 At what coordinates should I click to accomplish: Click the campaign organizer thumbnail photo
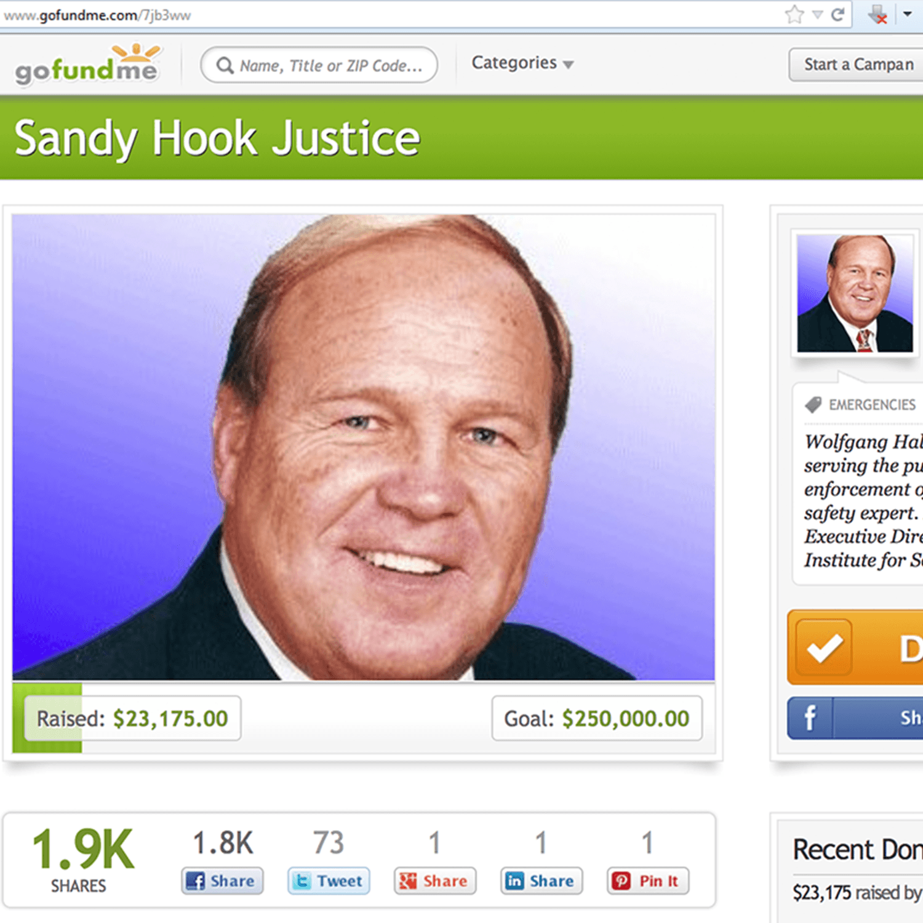pos(855,294)
